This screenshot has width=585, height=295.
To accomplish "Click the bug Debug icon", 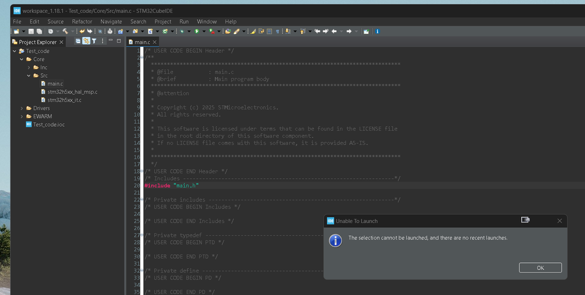I will coord(182,32).
